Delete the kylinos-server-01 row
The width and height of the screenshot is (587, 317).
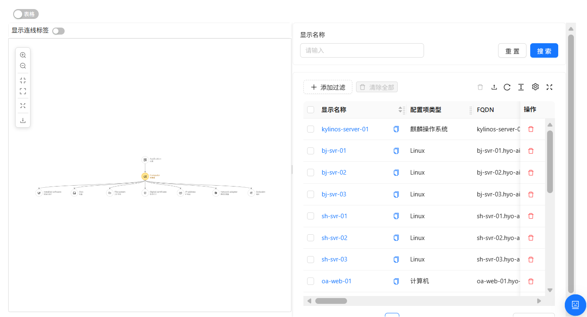(x=531, y=129)
